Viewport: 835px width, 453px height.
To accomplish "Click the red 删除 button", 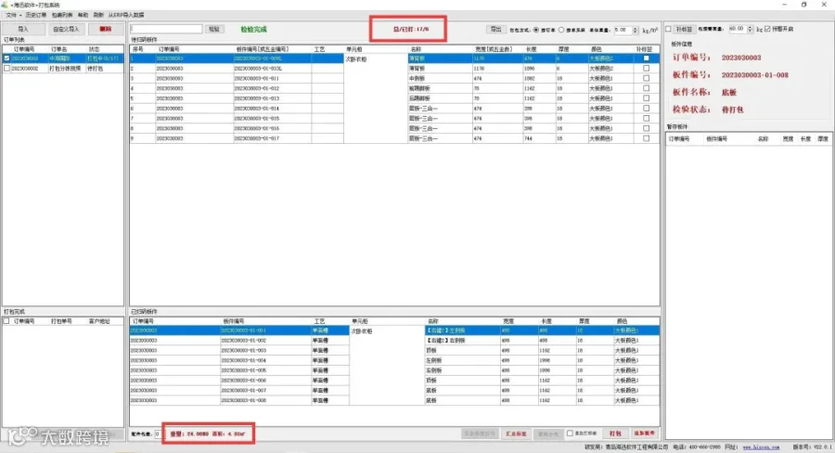I will [x=106, y=29].
